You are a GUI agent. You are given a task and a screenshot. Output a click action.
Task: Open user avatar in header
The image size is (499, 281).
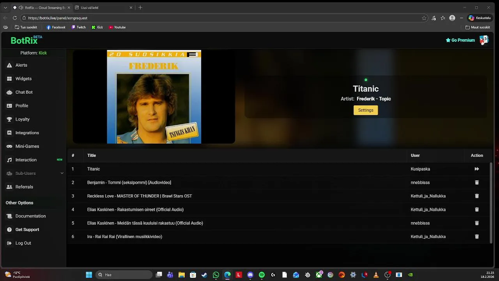pyautogui.click(x=484, y=40)
